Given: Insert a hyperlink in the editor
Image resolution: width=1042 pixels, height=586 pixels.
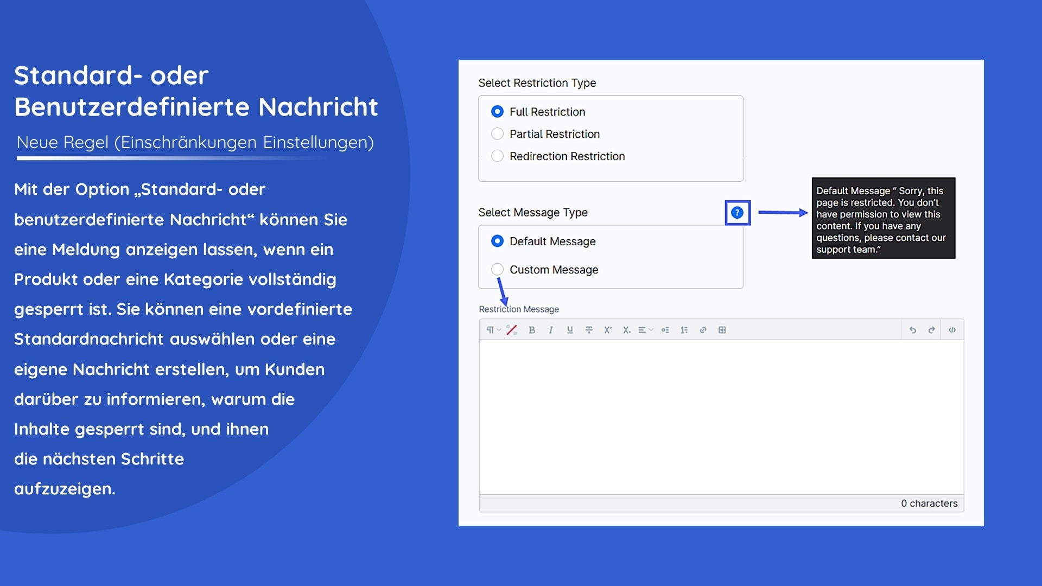Looking at the screenshot, I should [x=703, y=330].
